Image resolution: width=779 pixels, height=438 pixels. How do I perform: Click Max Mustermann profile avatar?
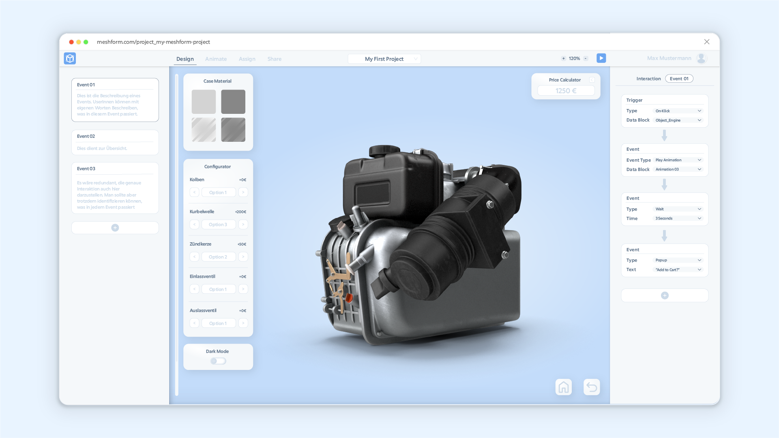[x=701, y=58]
